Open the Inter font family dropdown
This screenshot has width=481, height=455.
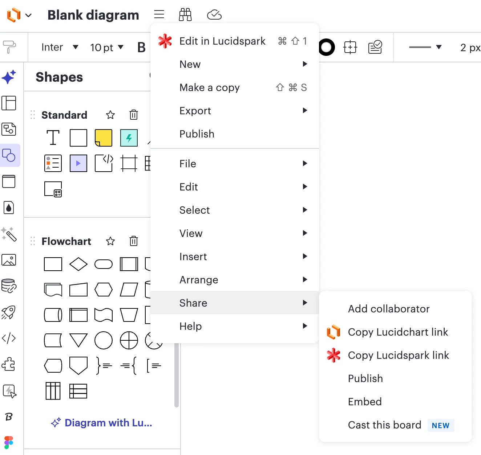tap(60, 47)
